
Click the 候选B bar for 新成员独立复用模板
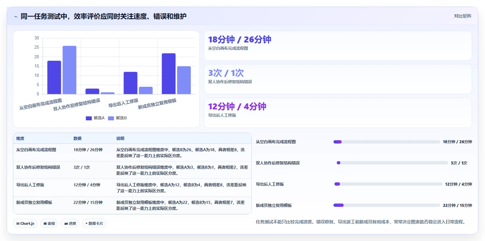184,80
